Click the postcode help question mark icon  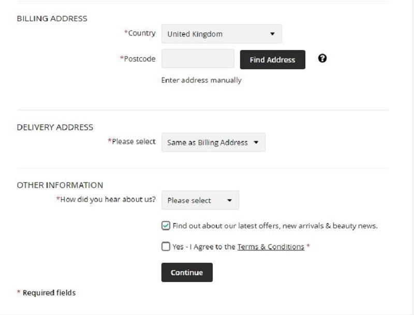pyautogui.click(x=322, y=58)
